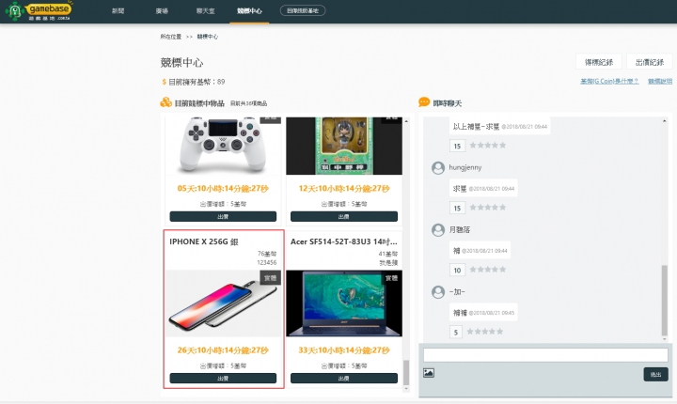The height and width of the screenshot is (404, 677).
Task: Open the blue link right of G Coin link
Action: click(660, 81)
